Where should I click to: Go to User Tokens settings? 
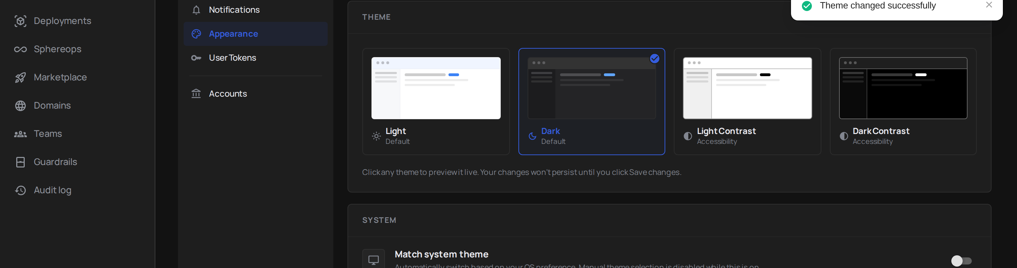click(256, 58)
